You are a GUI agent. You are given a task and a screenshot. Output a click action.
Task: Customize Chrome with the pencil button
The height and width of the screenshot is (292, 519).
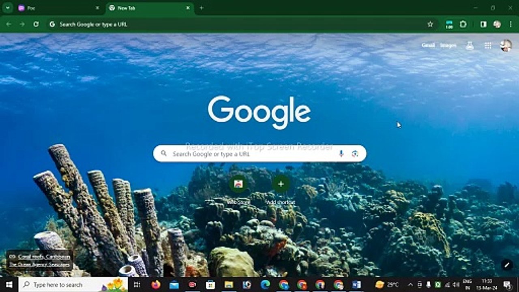(506, 265)
